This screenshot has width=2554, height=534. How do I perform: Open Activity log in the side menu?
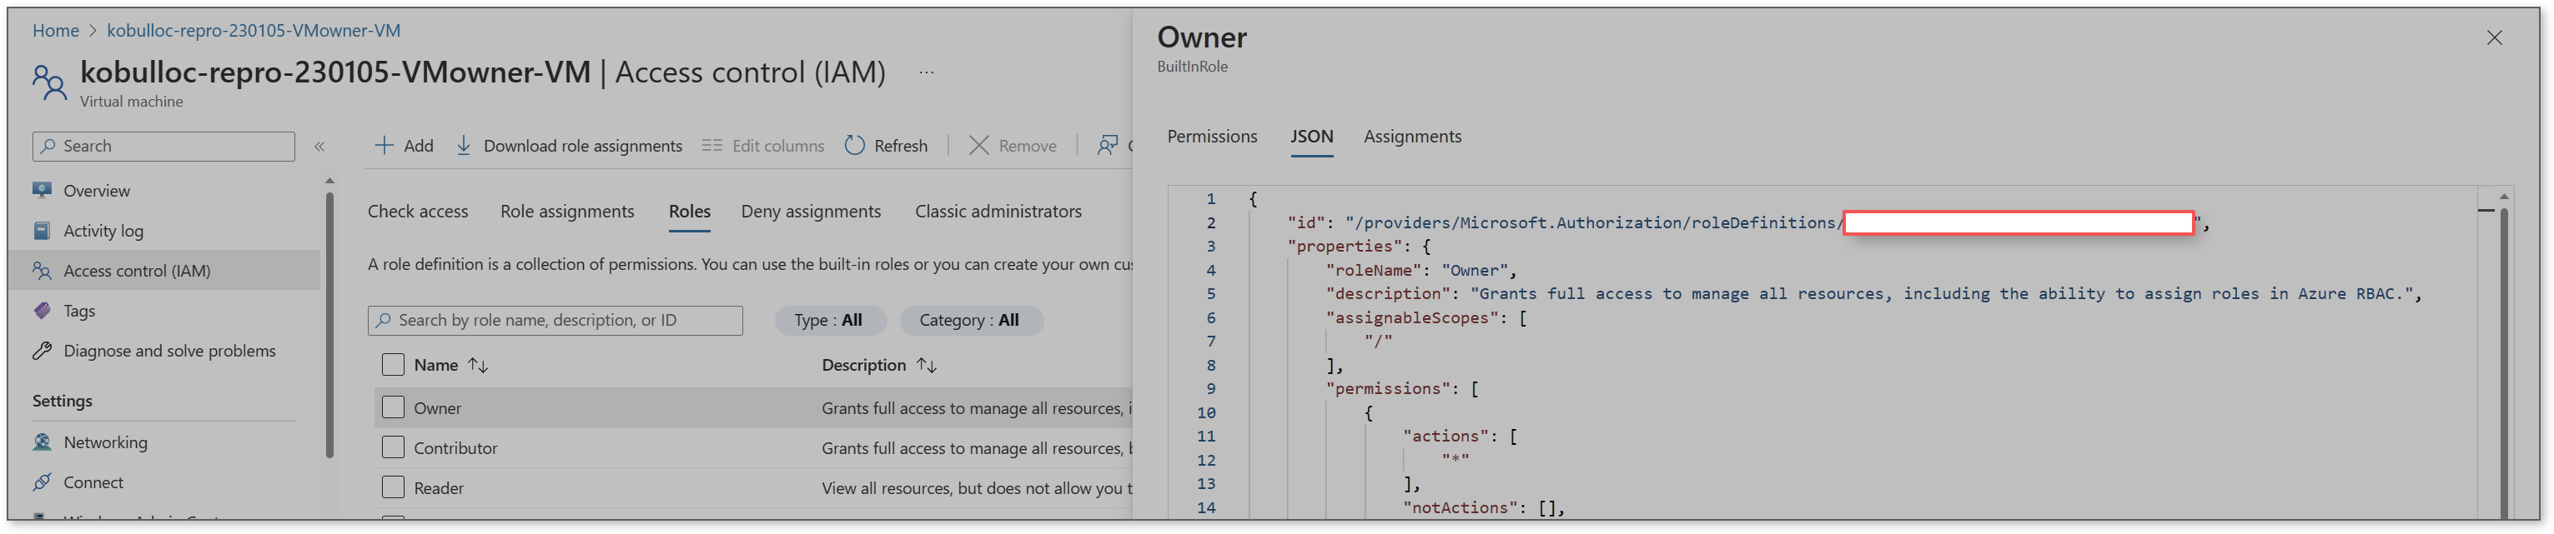pyautogui.click(x=103, y=231)
